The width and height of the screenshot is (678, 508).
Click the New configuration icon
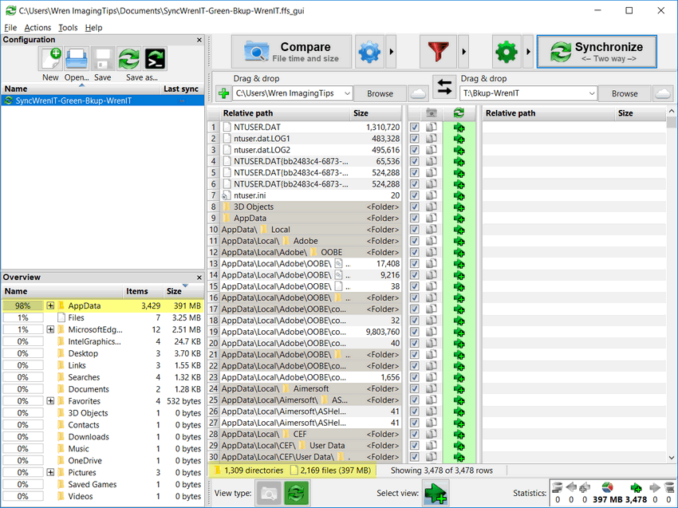tap(51, 59)
